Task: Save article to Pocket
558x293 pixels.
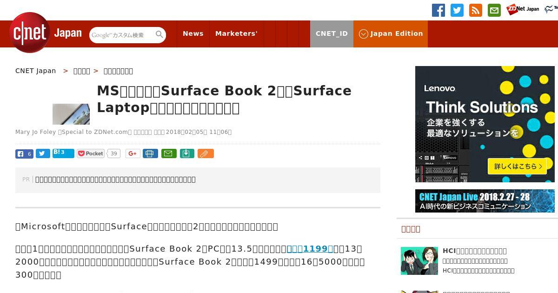Action: [x=91, y=153]
